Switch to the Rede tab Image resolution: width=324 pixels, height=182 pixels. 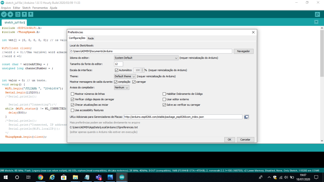[91, 38]
